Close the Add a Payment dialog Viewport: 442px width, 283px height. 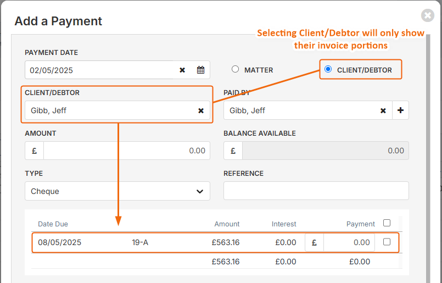pyautogui.click(x=428, y=15)
